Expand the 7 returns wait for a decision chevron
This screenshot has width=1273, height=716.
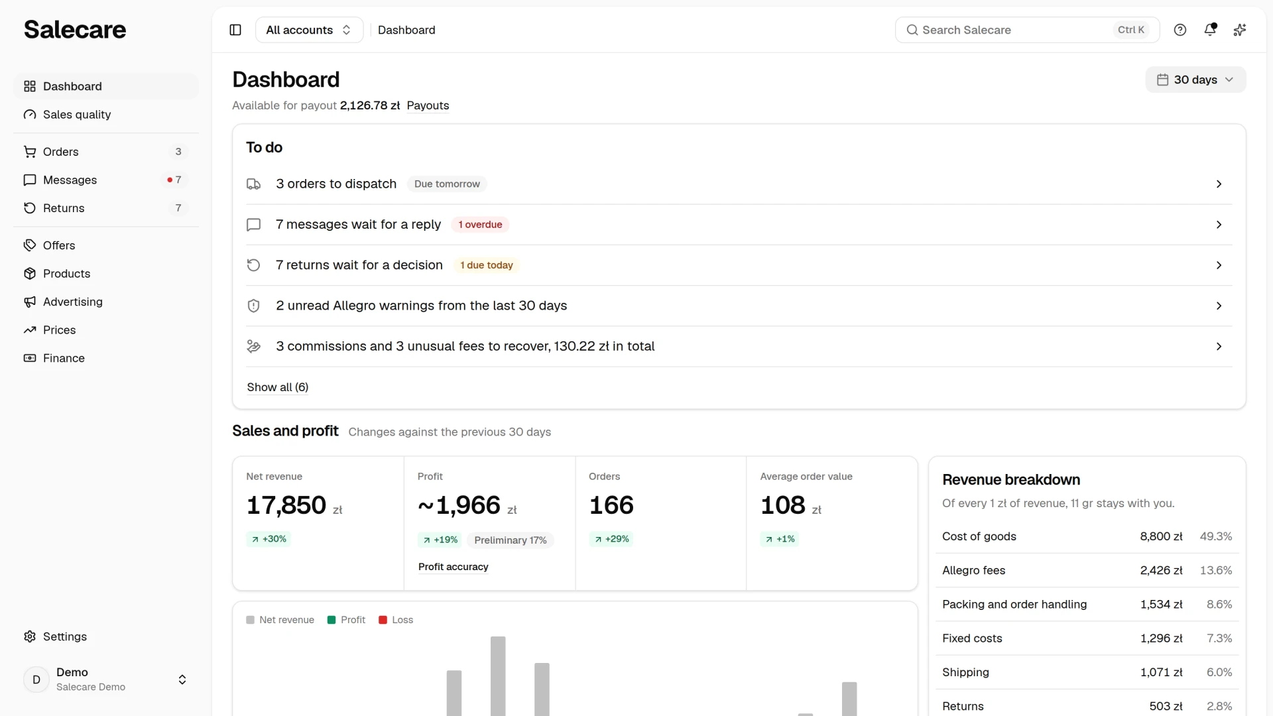click(1219, 265)
